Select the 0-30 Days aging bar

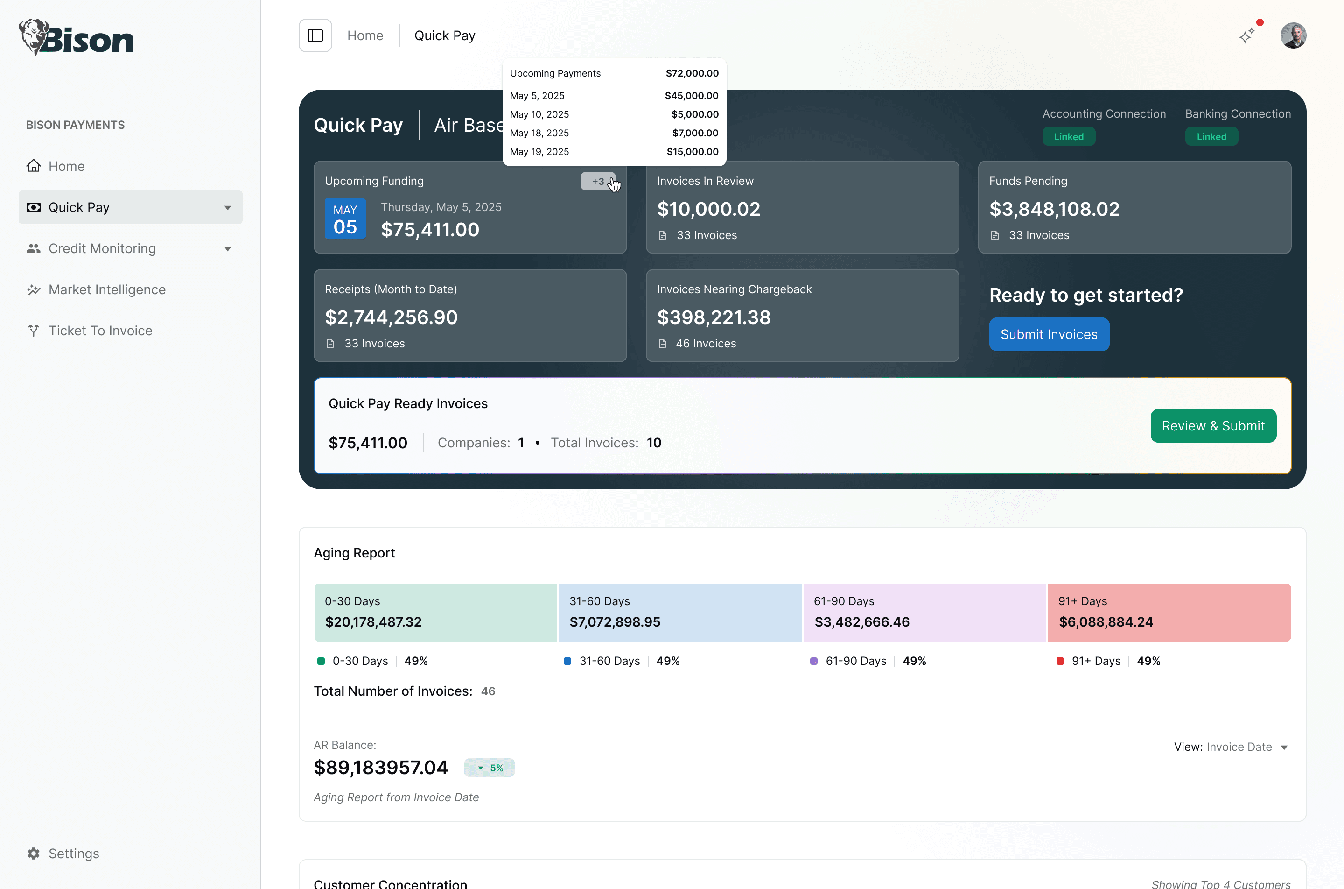click(x=435, y=612)
